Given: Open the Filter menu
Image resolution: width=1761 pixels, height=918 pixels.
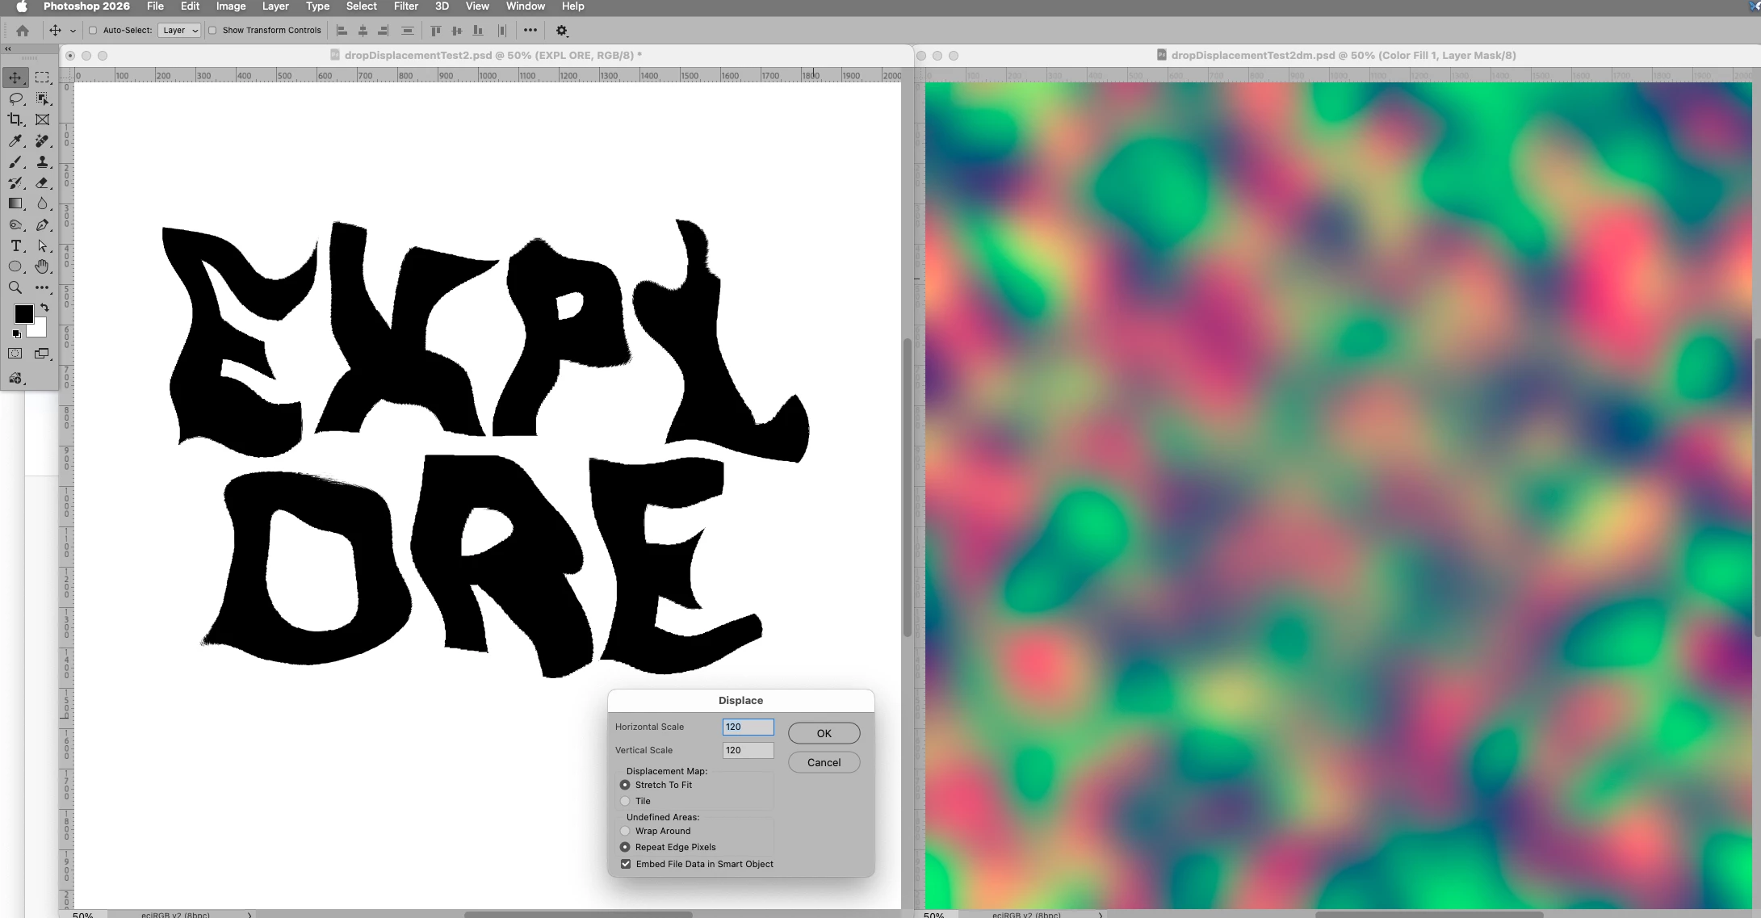Looking at the screenshot, I should 405,6.
